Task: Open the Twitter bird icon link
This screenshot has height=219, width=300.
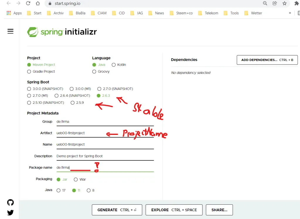Action: (11, 213)
